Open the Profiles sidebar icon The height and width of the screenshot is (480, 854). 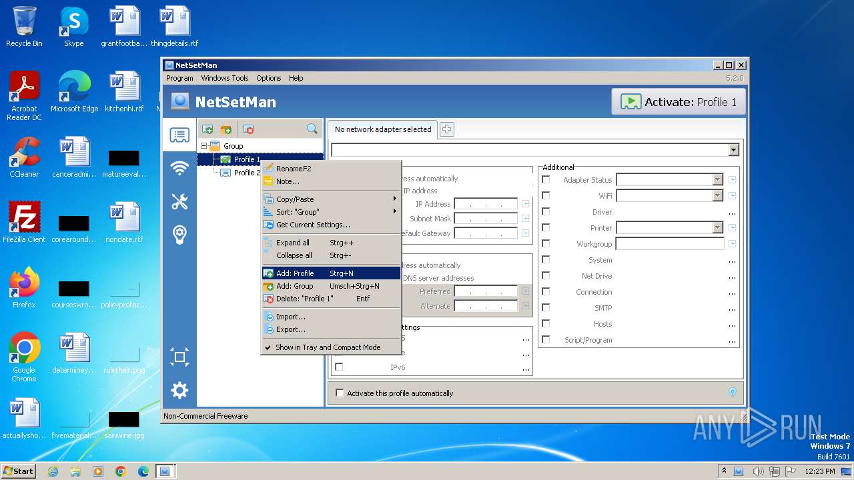tap(179, 135)
